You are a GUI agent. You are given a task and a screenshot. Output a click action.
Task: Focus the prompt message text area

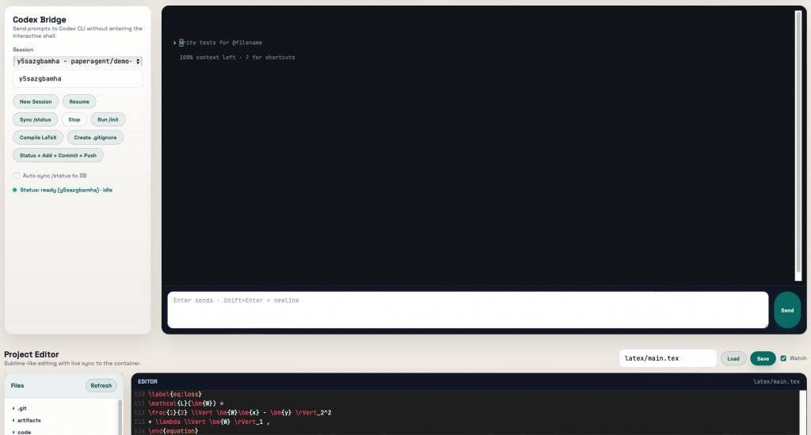coord(467,309)
